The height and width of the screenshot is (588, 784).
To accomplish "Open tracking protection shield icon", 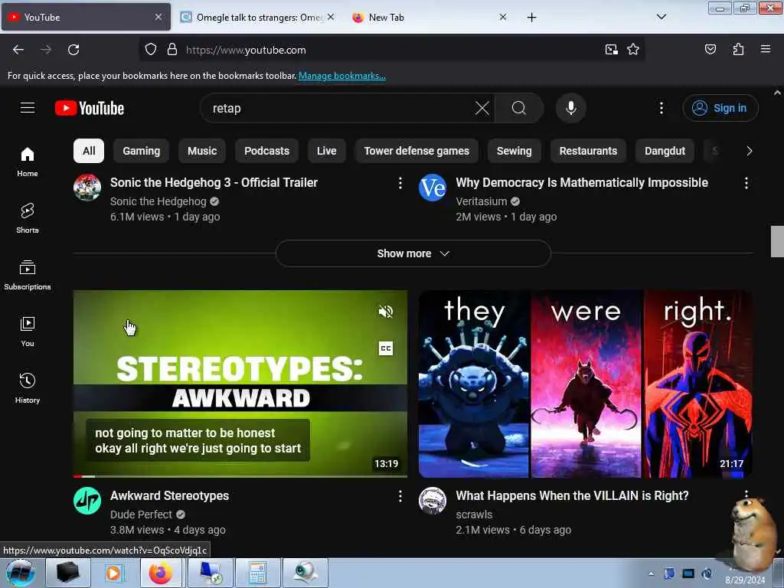I will [x=151, y=50].
